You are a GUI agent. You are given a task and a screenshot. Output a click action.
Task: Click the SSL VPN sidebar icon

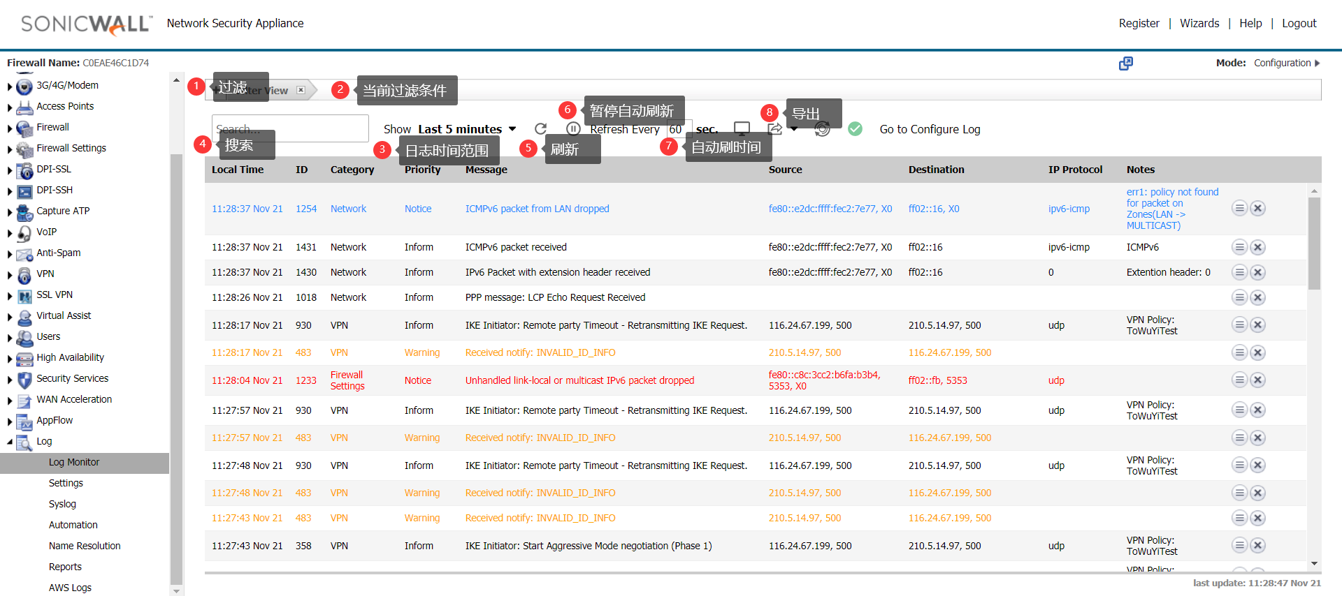[24, 296]
